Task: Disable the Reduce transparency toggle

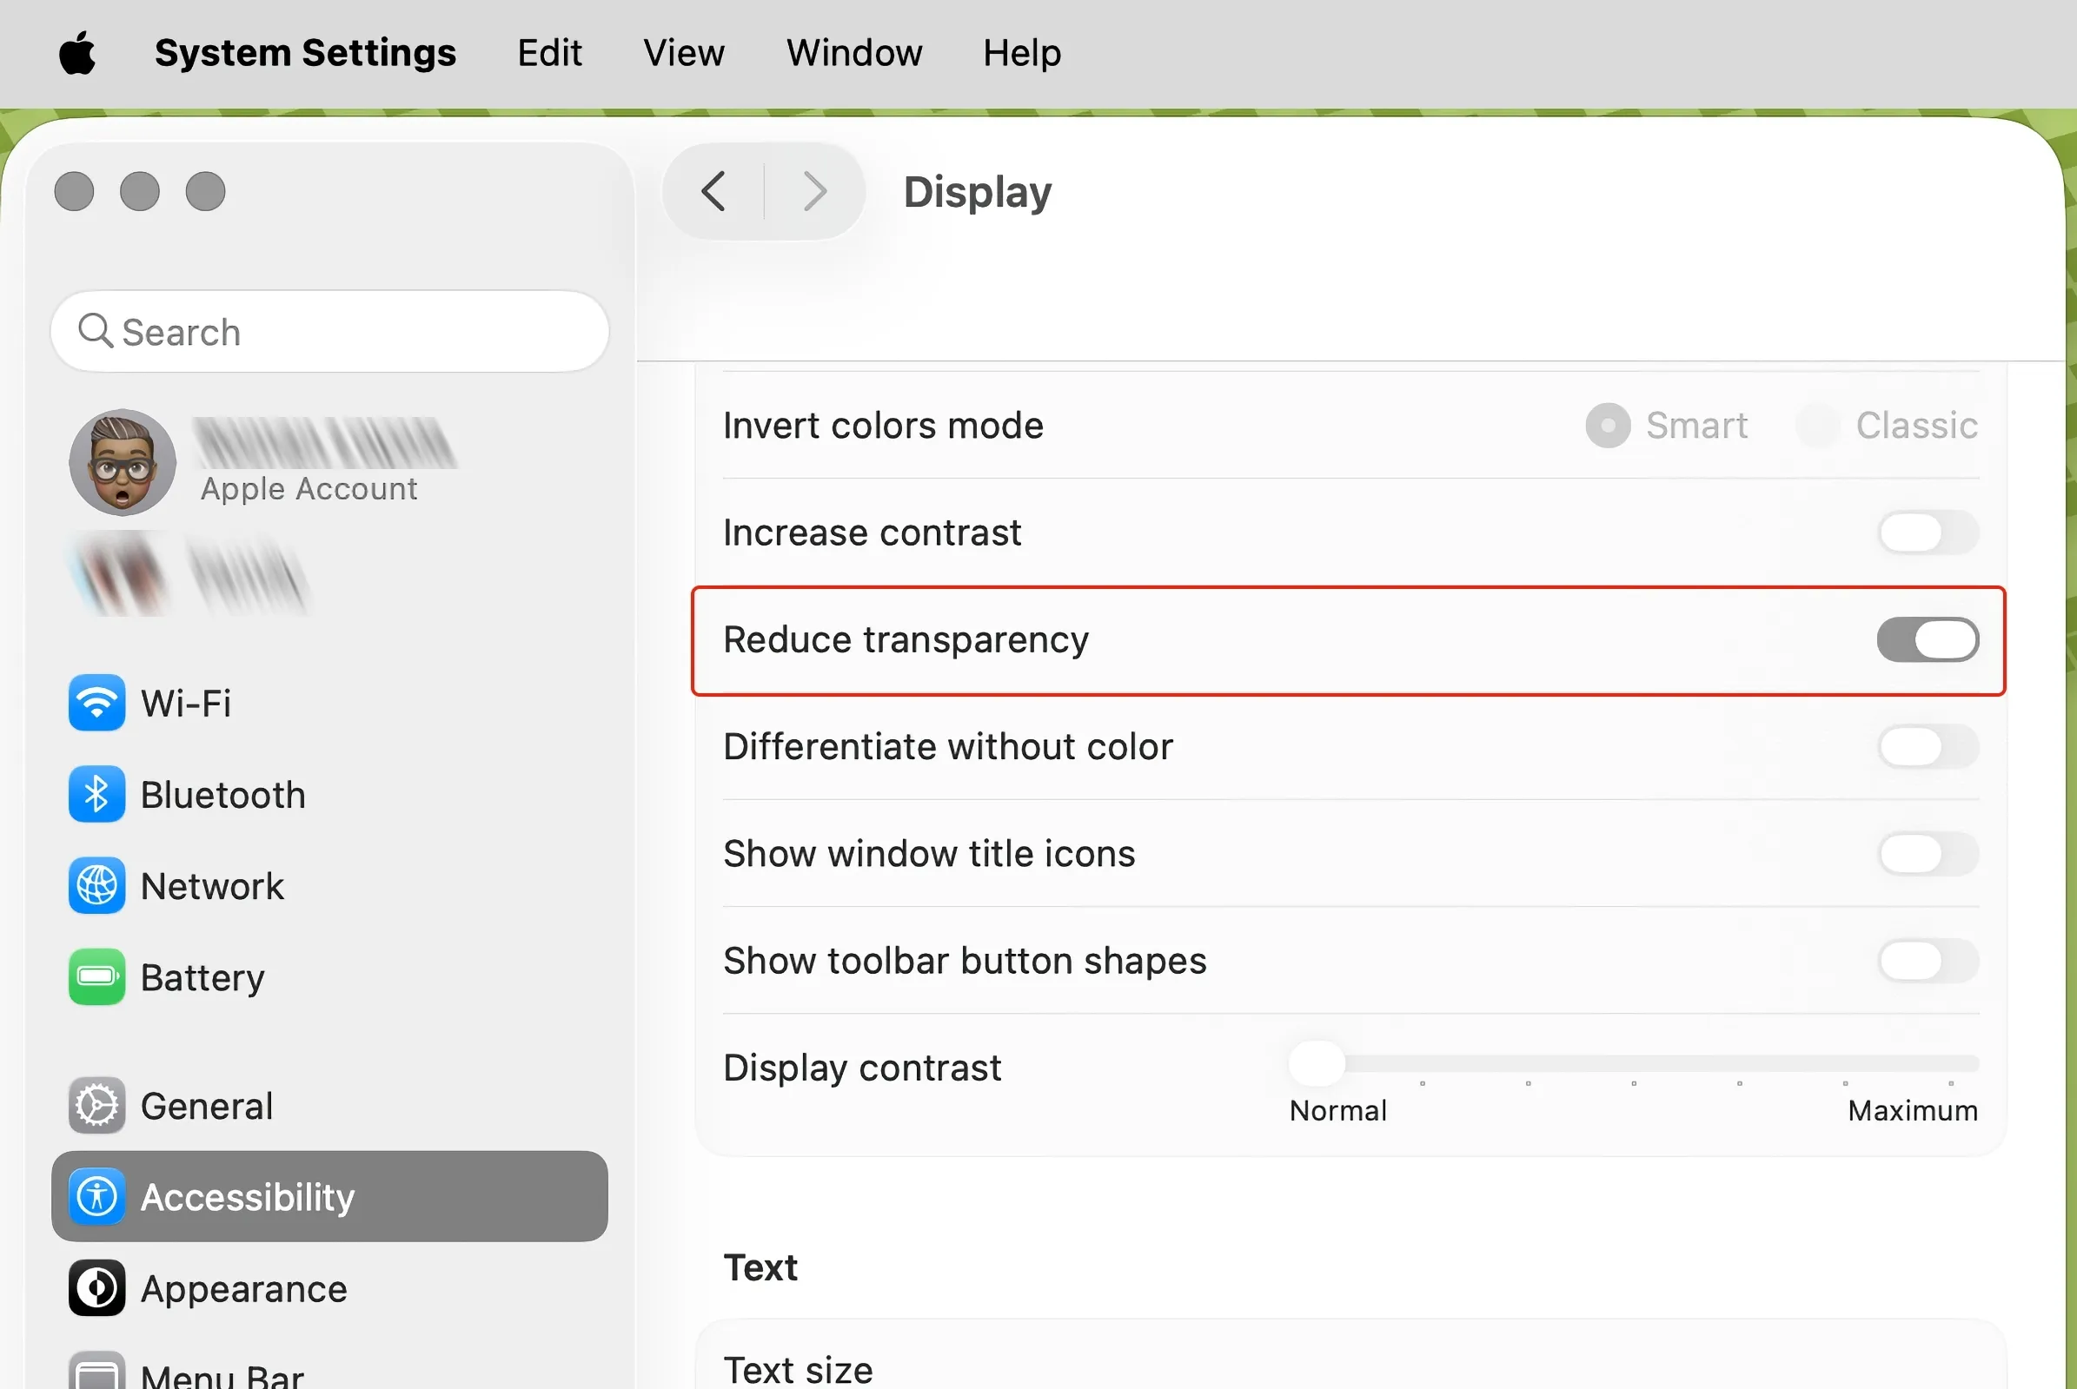Action: point(1927,639)
